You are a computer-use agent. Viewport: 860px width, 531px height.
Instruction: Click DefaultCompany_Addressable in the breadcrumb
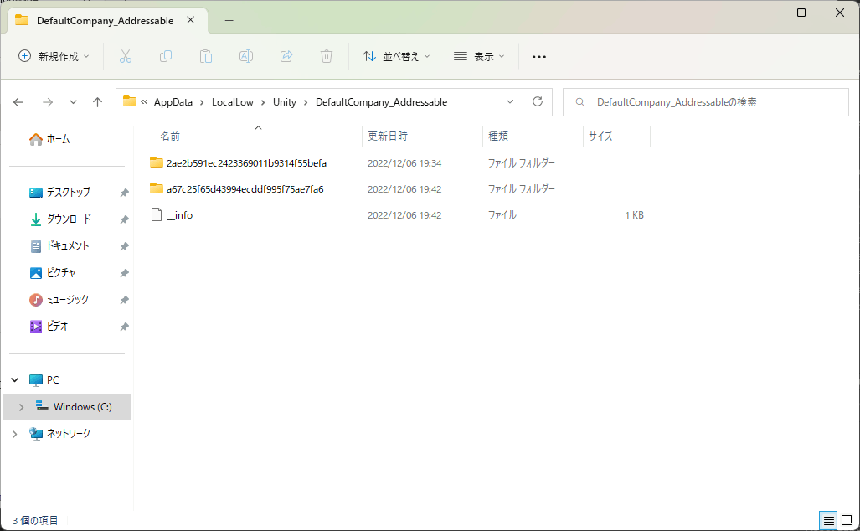tap(381, 102)
